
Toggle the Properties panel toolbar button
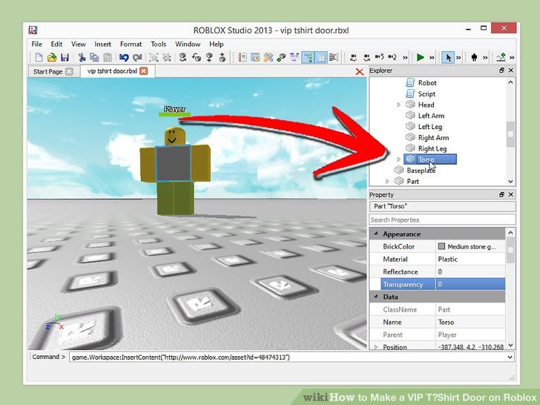point(321,57)
